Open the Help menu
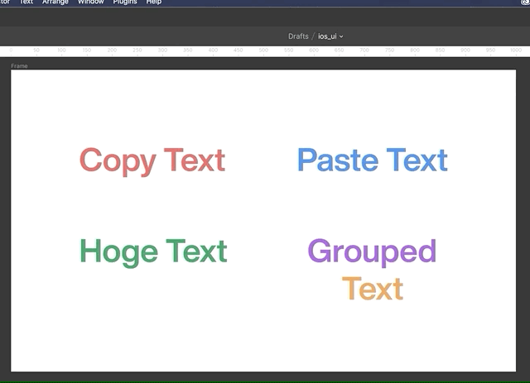This screenshot has width=530, height=383. coord(154,2)
